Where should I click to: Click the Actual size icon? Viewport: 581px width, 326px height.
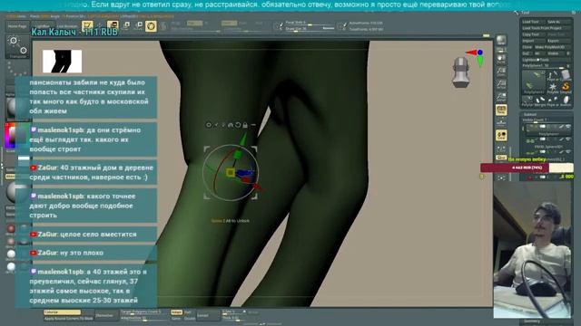point(501,84)
